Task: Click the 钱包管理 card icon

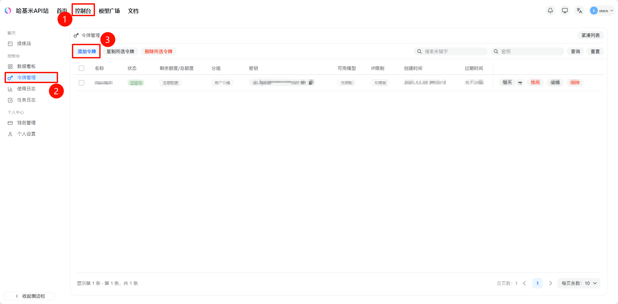Action: [10, 123]
